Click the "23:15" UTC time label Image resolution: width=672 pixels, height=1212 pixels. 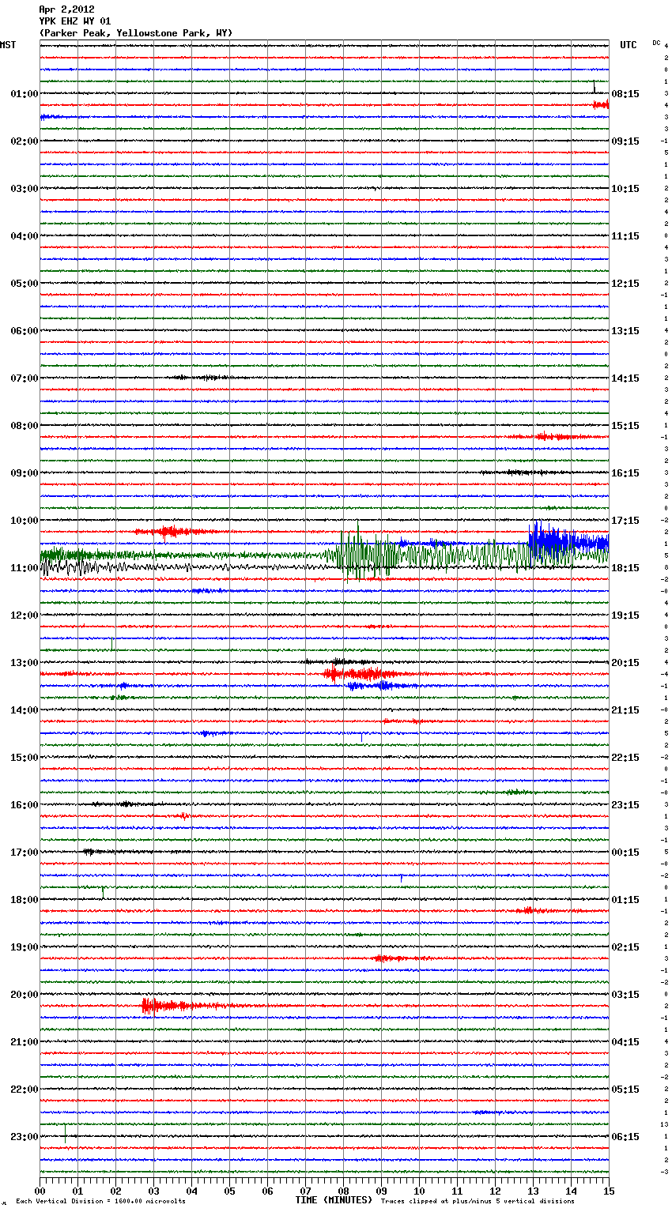pyautogui.click(x=625, y=805)
